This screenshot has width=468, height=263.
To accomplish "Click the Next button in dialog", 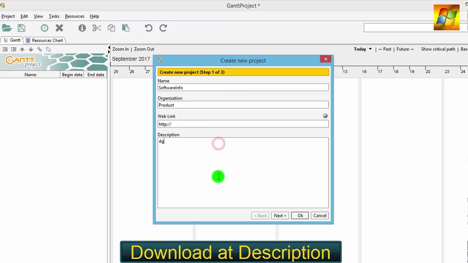I will pos(280,216).
